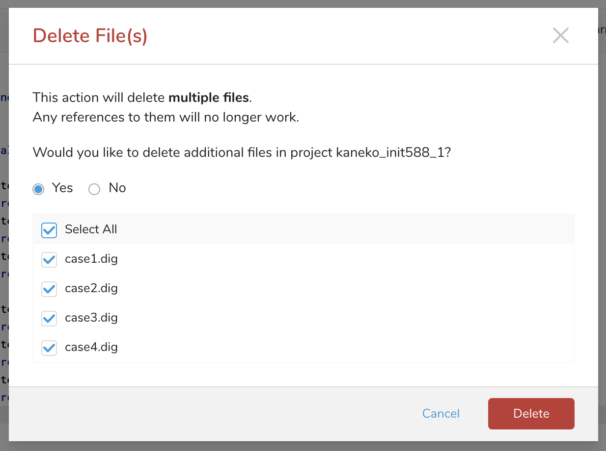The image size is (606, 451).
Task: Uncheck the Select All checkbox
Action: pos(49,230)
